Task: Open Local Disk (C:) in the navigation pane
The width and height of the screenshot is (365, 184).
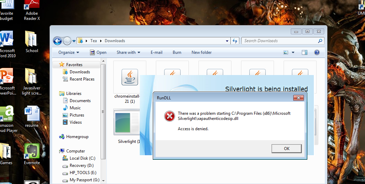Action: tap(82, 158)
